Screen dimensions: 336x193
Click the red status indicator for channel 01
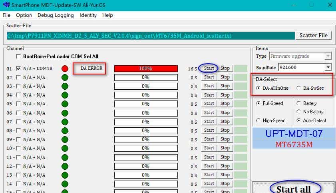65,68
